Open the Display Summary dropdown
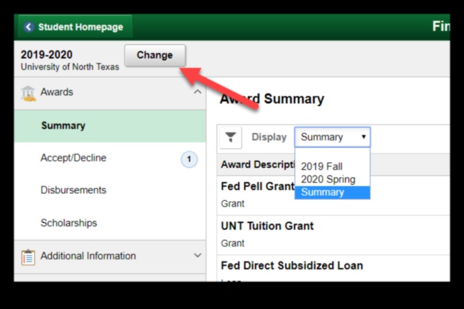This screenshot has width=464, height=309. coord(332,137)
